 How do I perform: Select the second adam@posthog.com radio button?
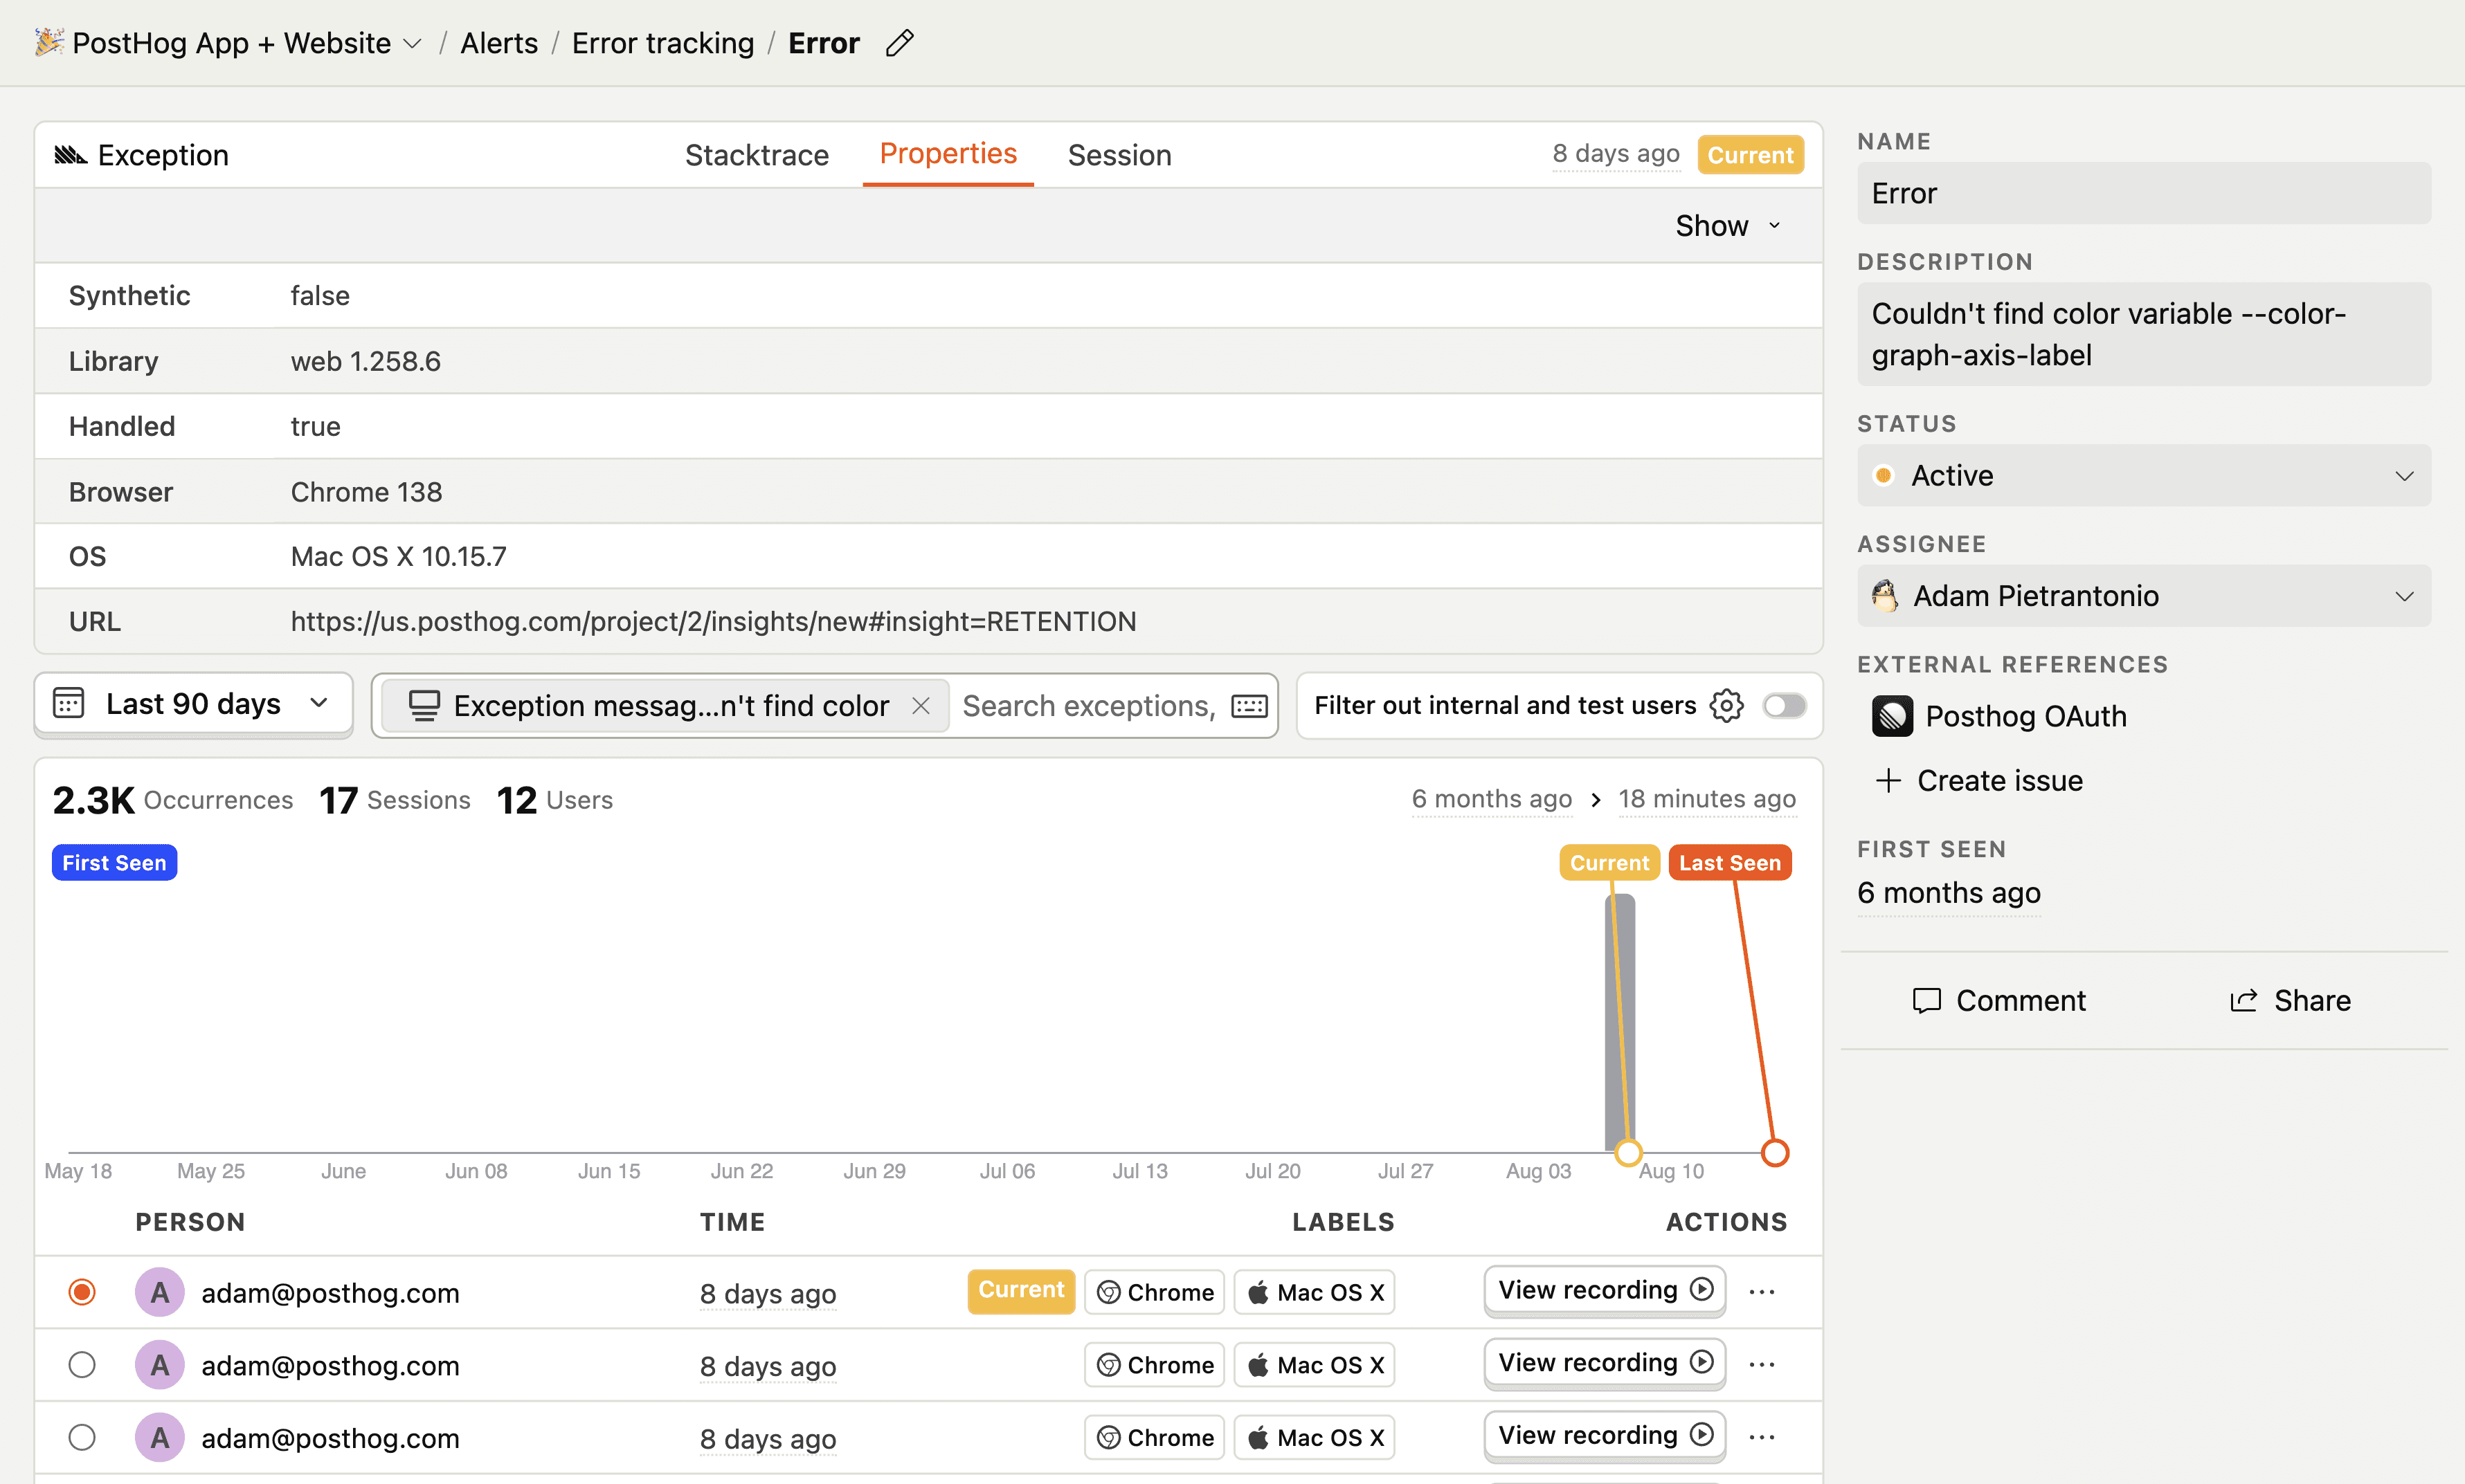pyautogui.click(x=82, y=1365)
